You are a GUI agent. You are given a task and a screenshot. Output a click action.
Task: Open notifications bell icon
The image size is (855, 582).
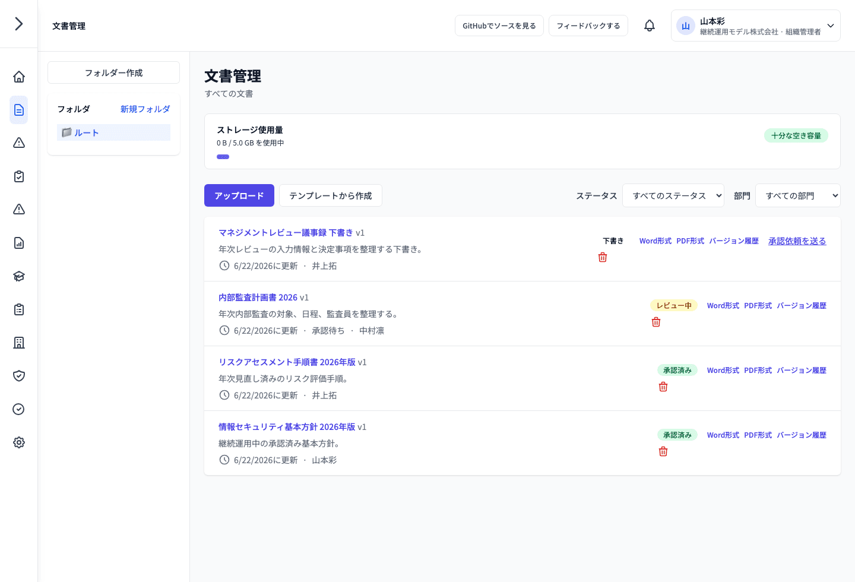(650, 26)
